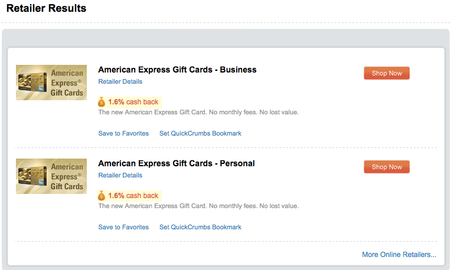Save Personal gift cards to Favorites
This screenshot has width=451, height=270.
click(x=123, y=227)
